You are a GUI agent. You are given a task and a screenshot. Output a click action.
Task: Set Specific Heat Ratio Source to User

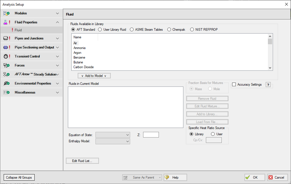pyautogui.click(x=213, y=134)
